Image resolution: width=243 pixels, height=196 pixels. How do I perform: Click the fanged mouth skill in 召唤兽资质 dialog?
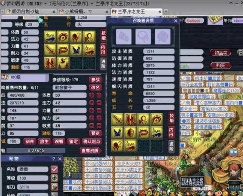click(x=143, y=132)
